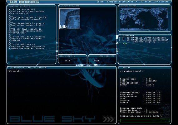Tick the bracket box beside mail.insysion.internet
The height and width of the screenshot is (125, 178).
pos(120,38)
